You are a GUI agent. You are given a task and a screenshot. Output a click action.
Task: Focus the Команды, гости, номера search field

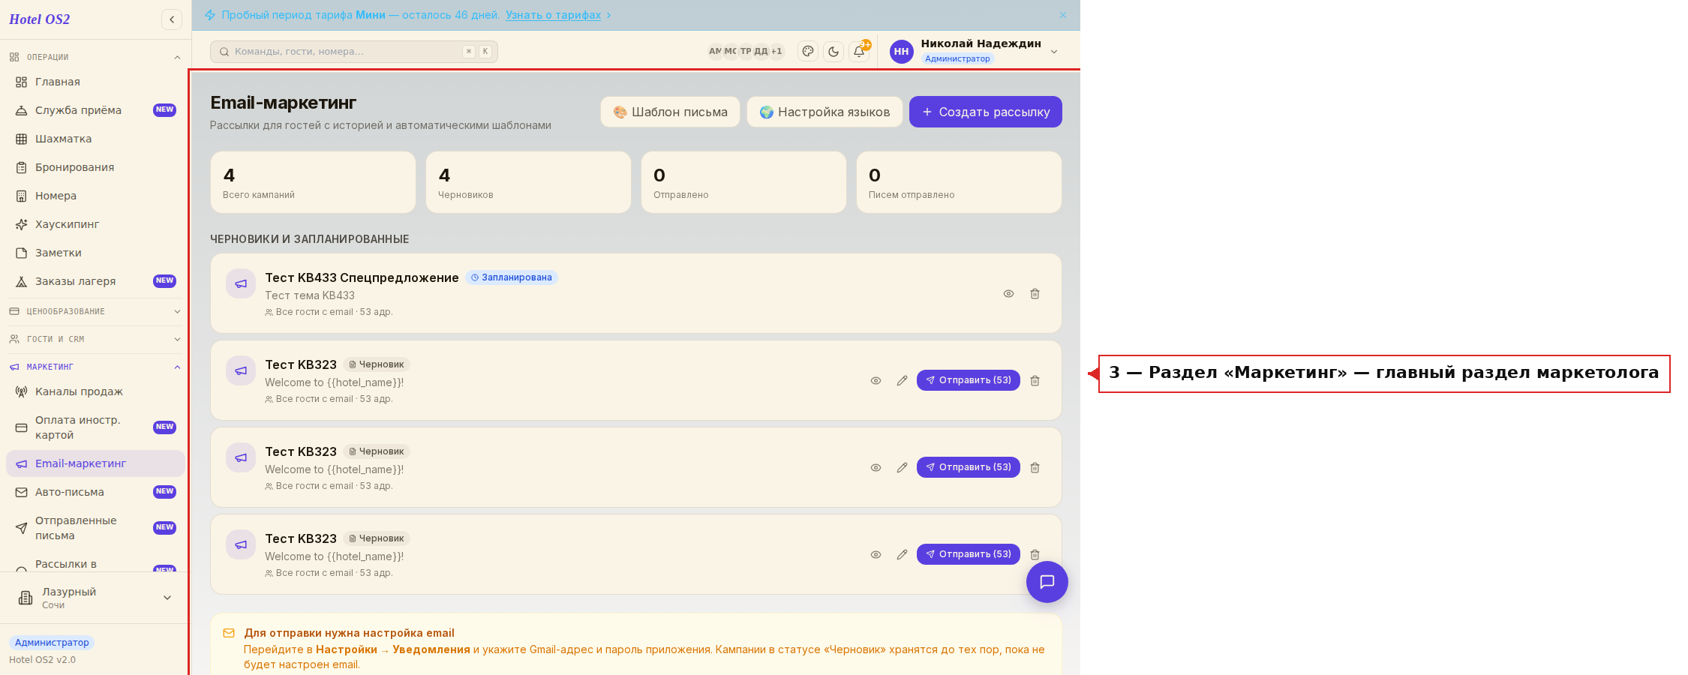[x=354, y=52]
